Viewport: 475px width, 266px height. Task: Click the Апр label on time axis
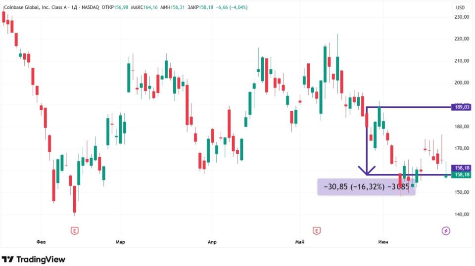[x=212, y=242]
